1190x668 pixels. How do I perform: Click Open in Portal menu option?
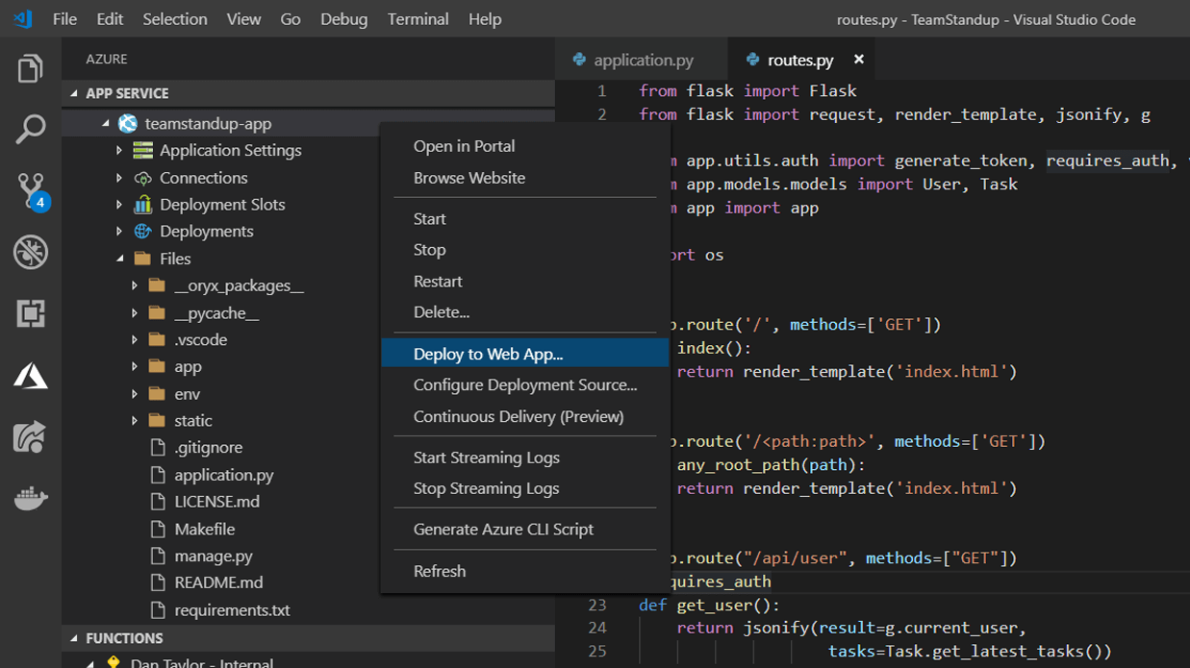(x=464, y=146)
